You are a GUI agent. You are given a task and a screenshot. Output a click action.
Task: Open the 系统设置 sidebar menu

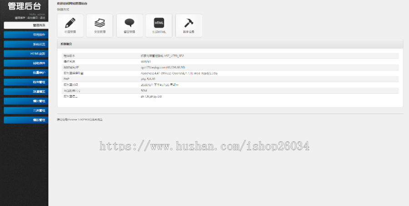pos(26,44)
